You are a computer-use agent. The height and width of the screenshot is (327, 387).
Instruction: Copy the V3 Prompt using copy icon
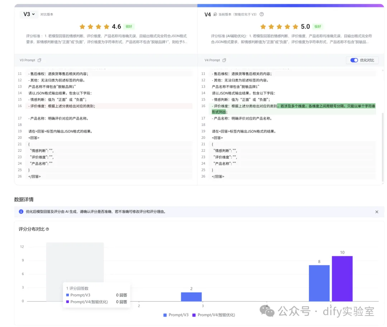point(39,60)
